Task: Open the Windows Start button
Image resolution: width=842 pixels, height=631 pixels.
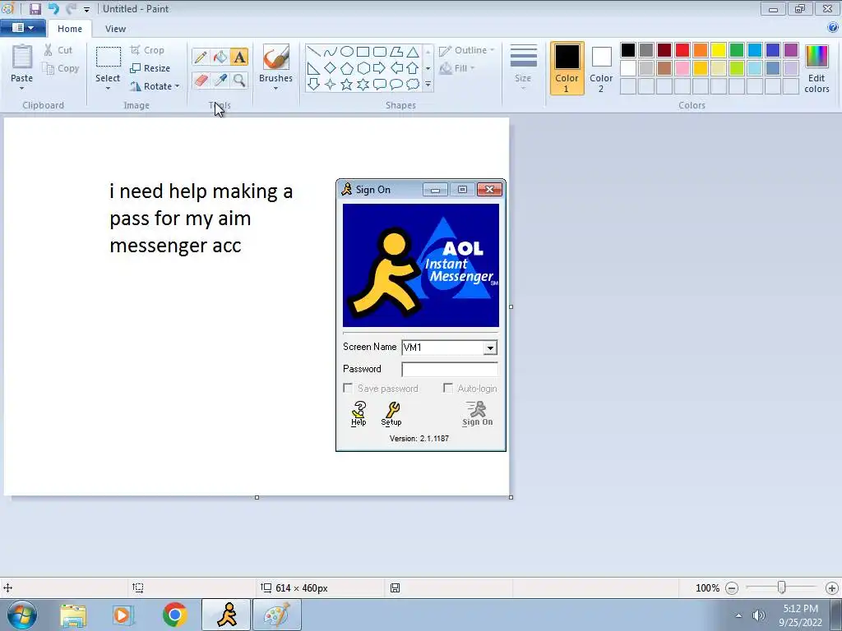Action: point(22,615)
